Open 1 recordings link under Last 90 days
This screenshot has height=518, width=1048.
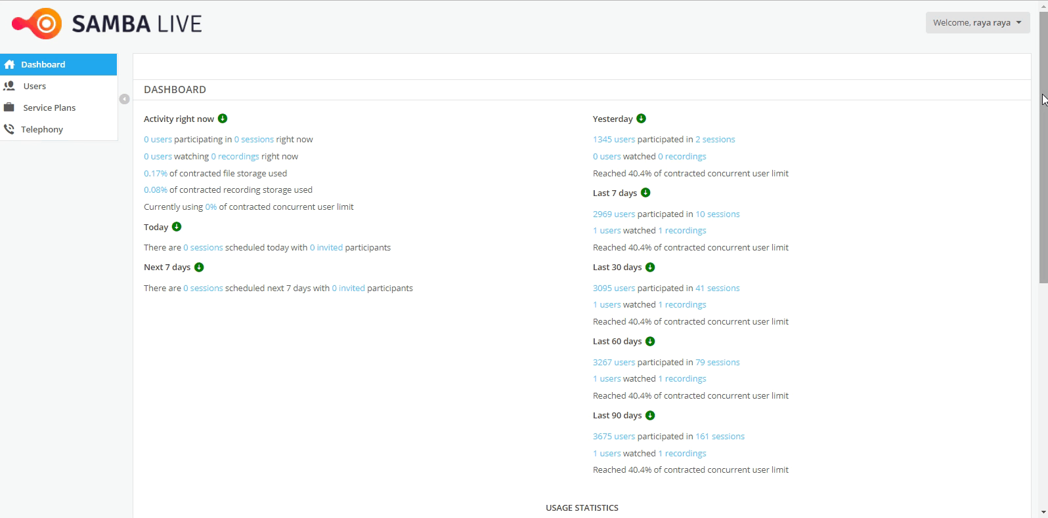pyautogui.click(x=682, y=453)
